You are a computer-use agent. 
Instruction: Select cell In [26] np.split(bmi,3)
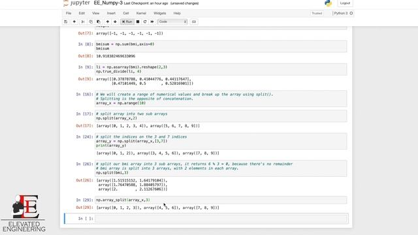(x=221, y=168)
